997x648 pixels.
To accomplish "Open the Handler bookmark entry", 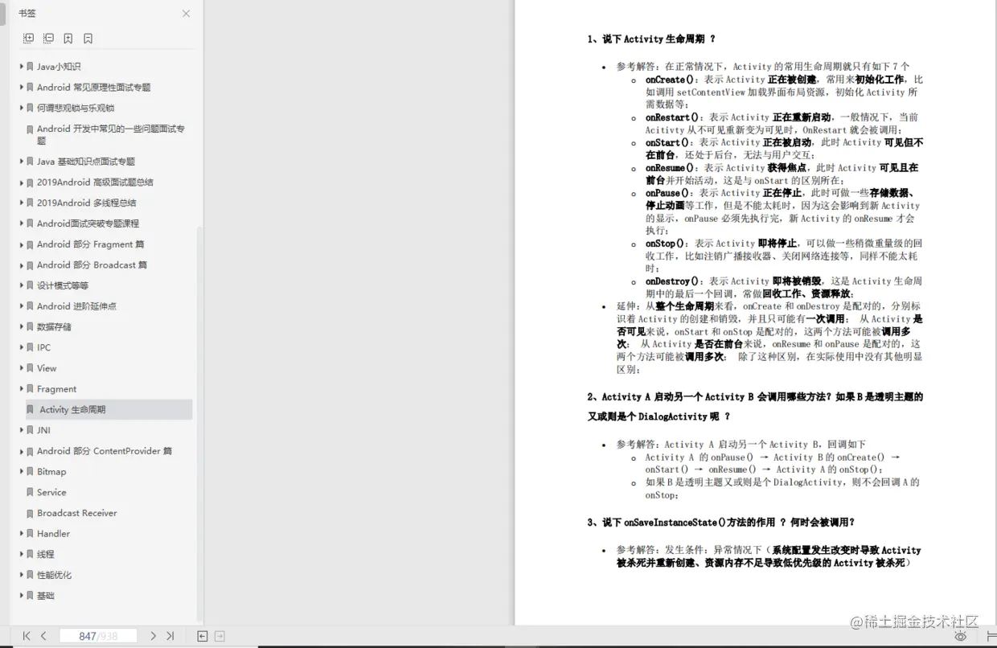I will pos(53,534).
